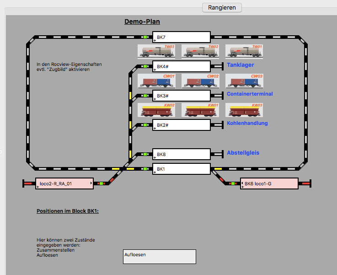This screenshot has height=275, width=337.
Task: Click block BK1 on the main line
Action: 182,169
